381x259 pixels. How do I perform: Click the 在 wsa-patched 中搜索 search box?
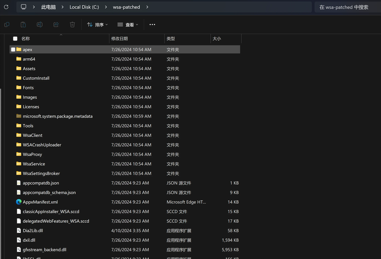(348, 7)
